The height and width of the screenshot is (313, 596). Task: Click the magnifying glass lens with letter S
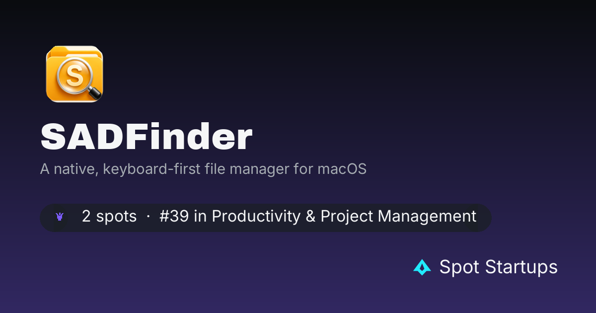click(74, 76)
